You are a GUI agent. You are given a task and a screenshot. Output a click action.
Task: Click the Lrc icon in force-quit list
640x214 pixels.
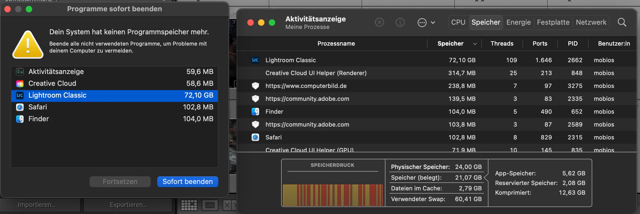pos(20,95)
